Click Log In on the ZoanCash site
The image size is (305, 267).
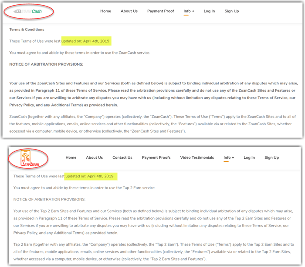(x=209, y=11)
